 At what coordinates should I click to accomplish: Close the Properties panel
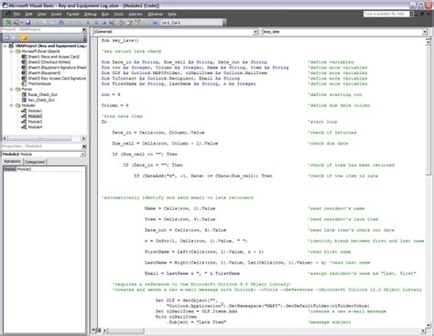point(84,146)
